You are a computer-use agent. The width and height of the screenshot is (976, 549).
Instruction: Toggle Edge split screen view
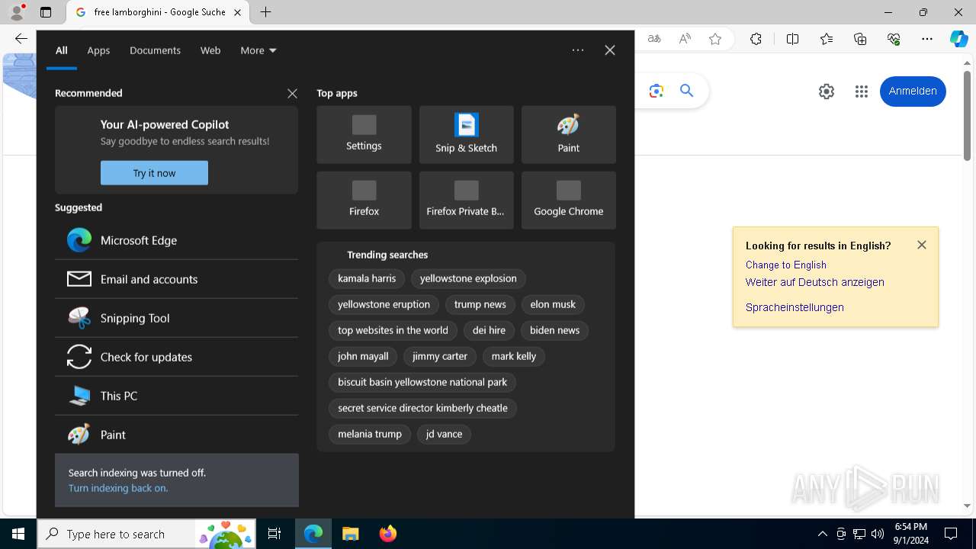(x=792, y=39)
